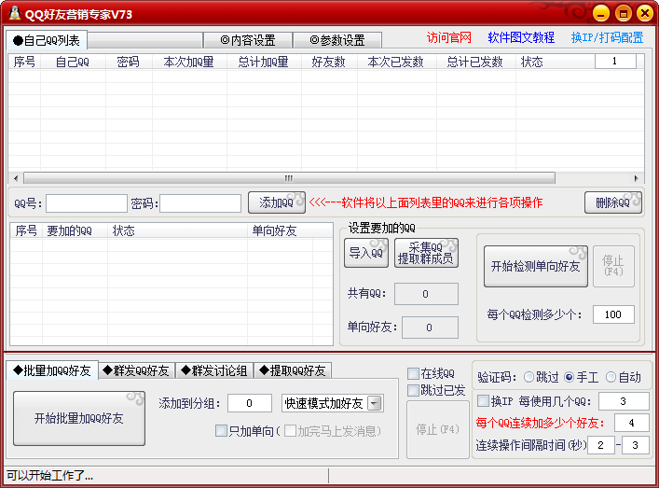Maximize the window with the orange button
The image size is (659, 488).
pos(624,13)
